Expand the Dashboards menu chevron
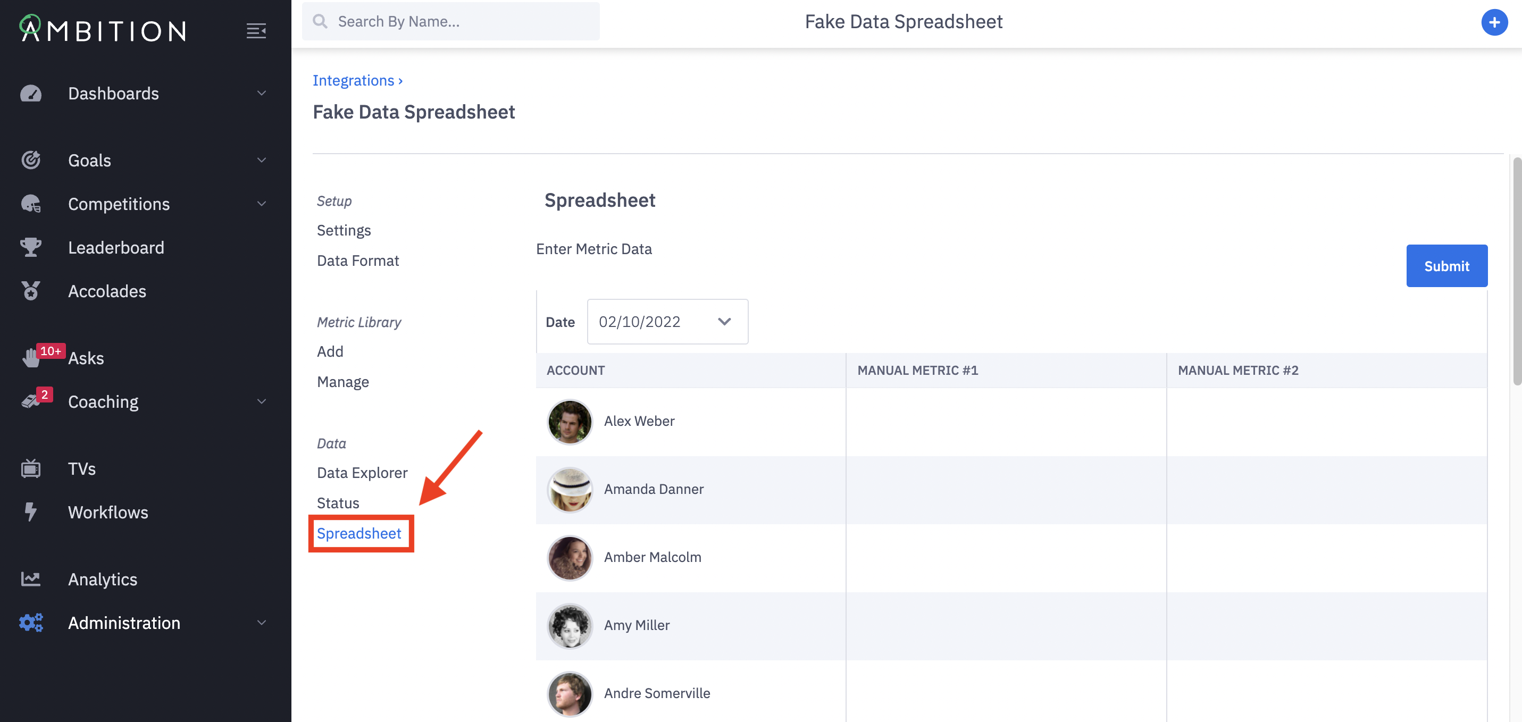 tap(261, 94)
